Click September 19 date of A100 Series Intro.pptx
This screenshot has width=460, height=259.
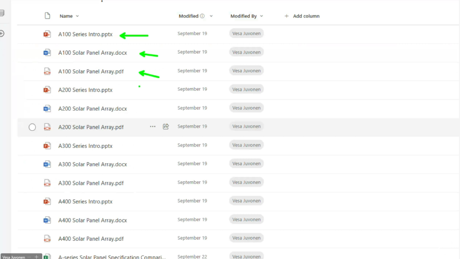[192, 33]
